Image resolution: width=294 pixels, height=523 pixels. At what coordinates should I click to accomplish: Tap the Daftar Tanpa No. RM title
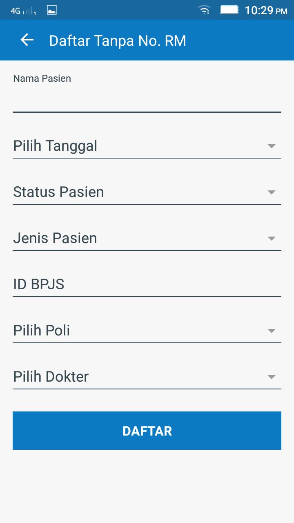[x=118, y=40]
